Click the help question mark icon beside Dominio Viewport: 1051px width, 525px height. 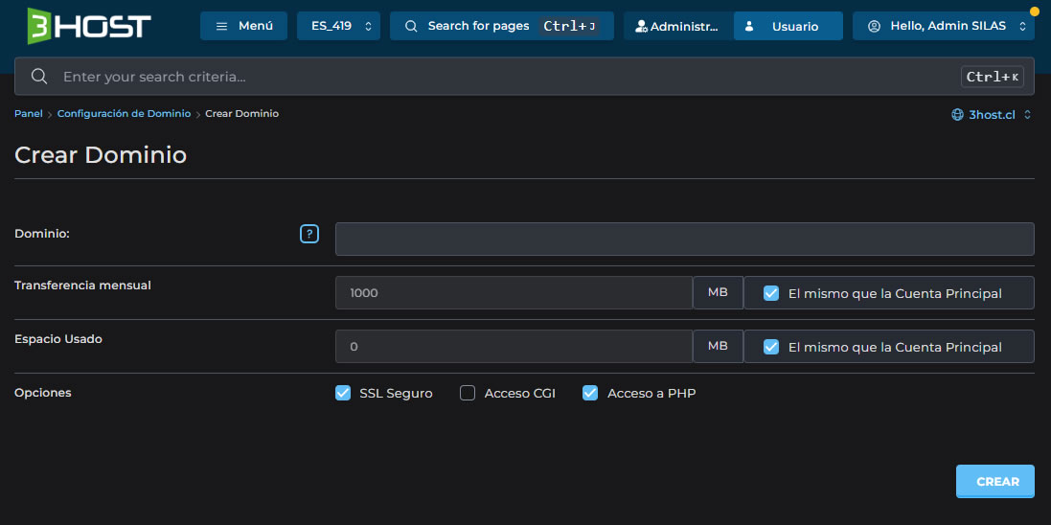click(x=308, y=234)
